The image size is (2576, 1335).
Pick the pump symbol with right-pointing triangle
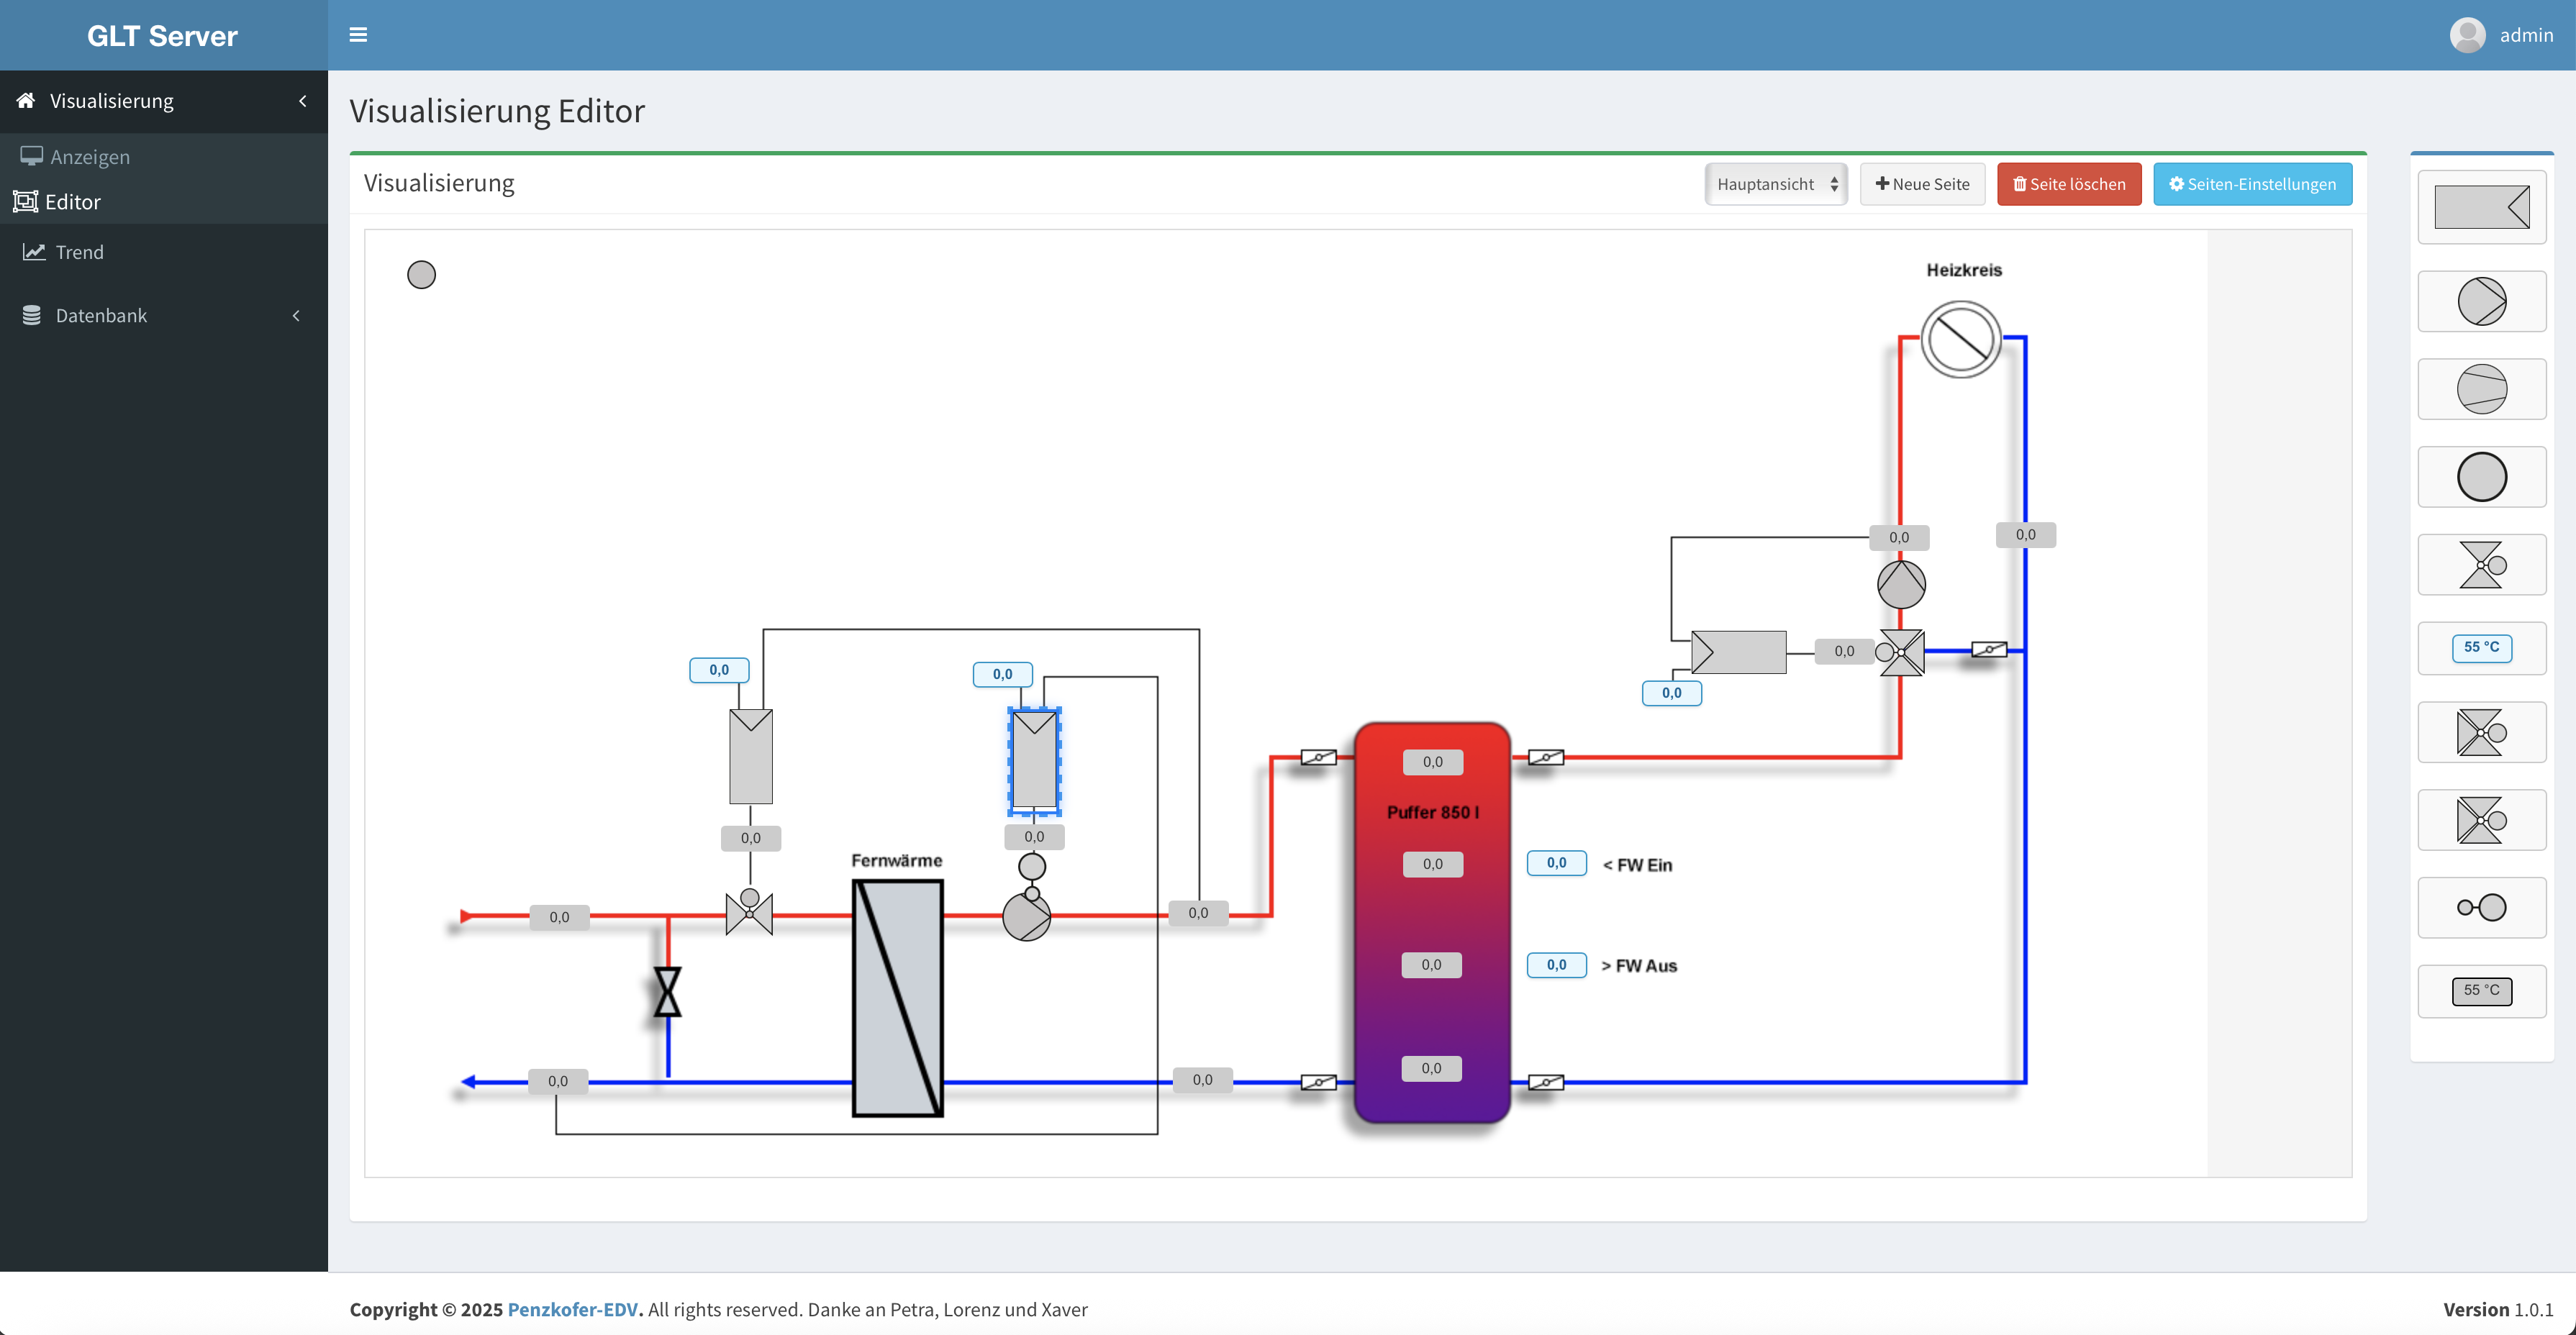coord(2481,301)
